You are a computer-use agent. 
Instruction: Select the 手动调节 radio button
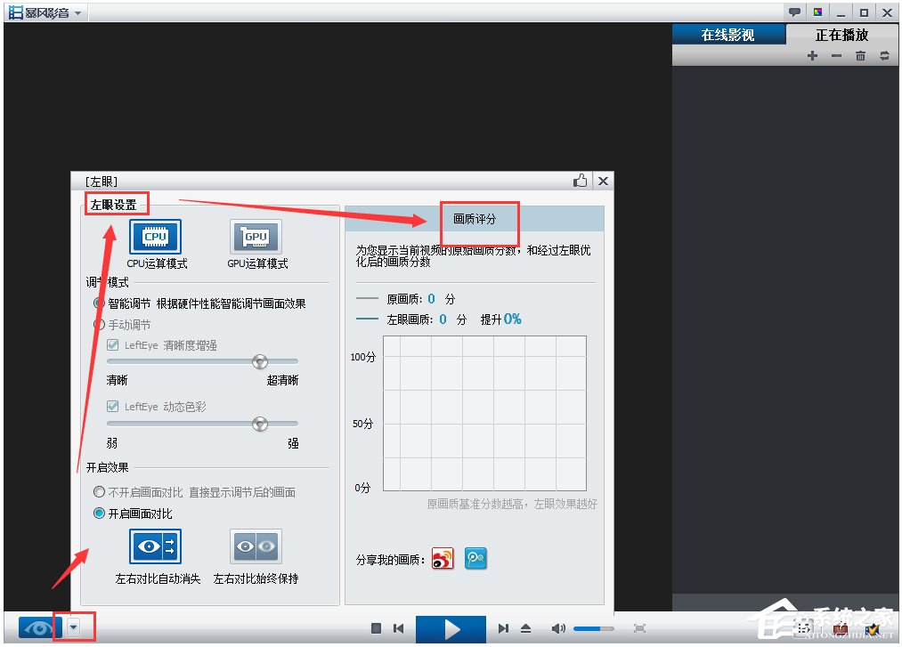99,324
